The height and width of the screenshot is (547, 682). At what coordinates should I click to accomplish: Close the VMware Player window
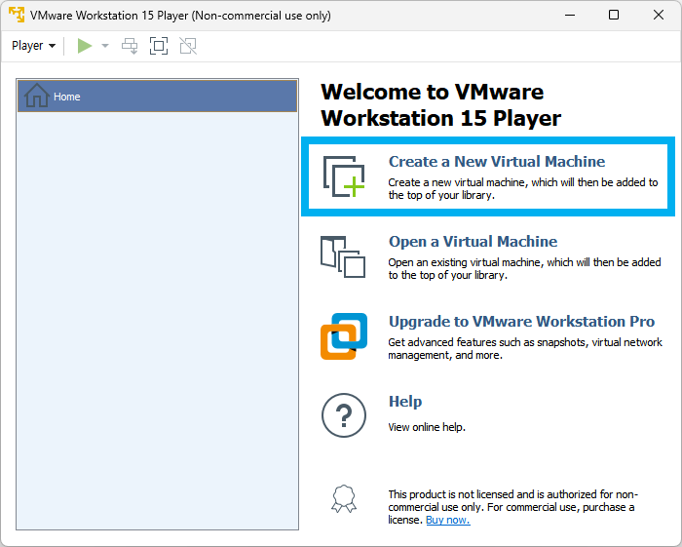(659, 15)
